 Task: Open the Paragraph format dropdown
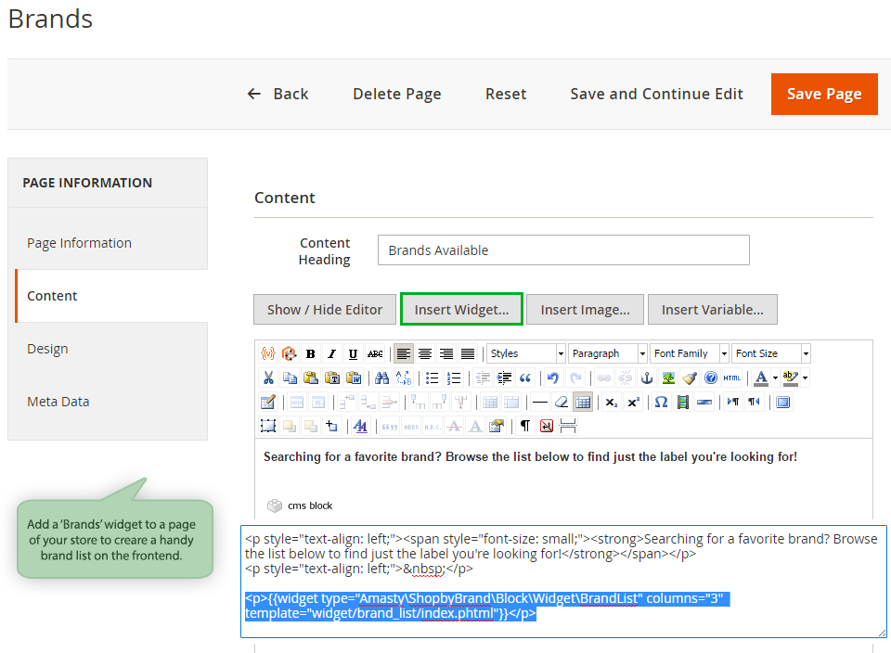click(x=607, y=353)
